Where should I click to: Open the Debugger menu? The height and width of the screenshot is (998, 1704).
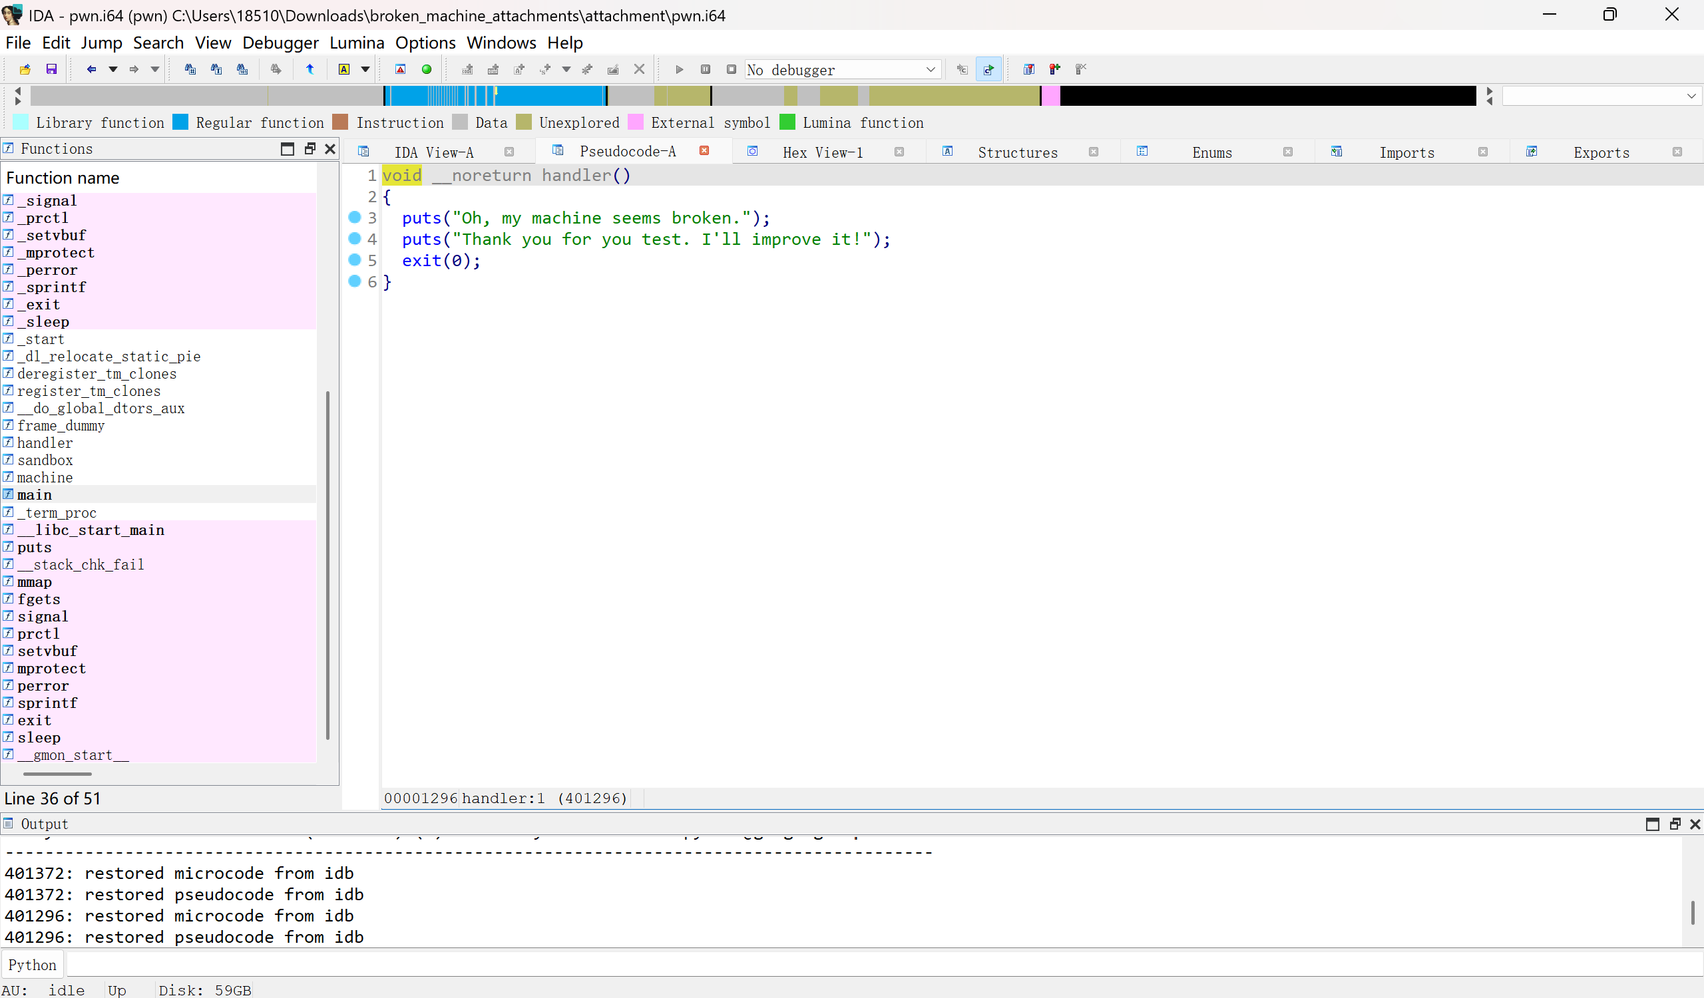(x=280, y=43)
